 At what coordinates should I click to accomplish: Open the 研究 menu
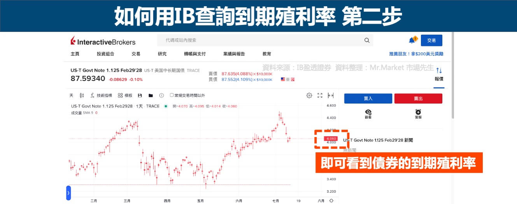[162, 54]
